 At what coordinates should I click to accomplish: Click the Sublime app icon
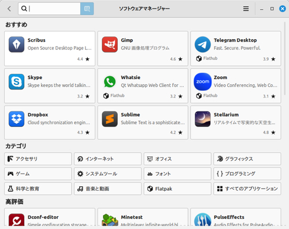[x=110, y=119]
